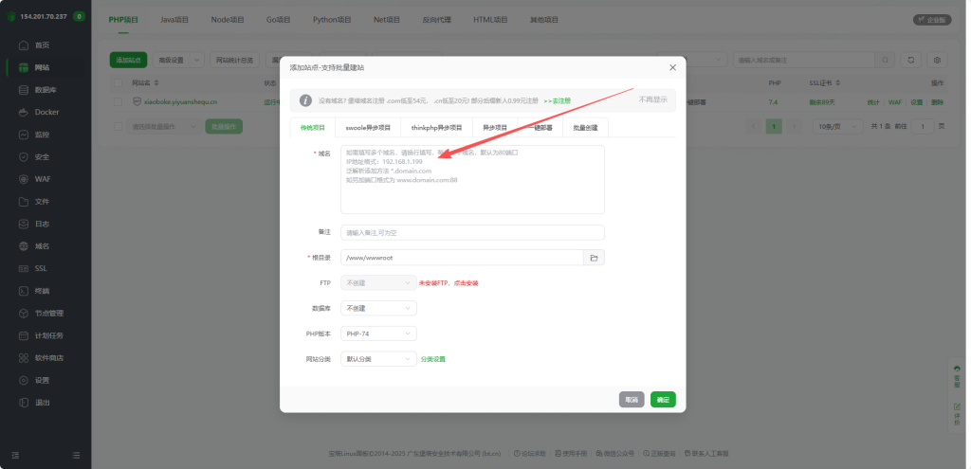Click the 计划任务 scheduled tasks icon
The height and width of the screenshot is (469, 971).
coord(25,335)
